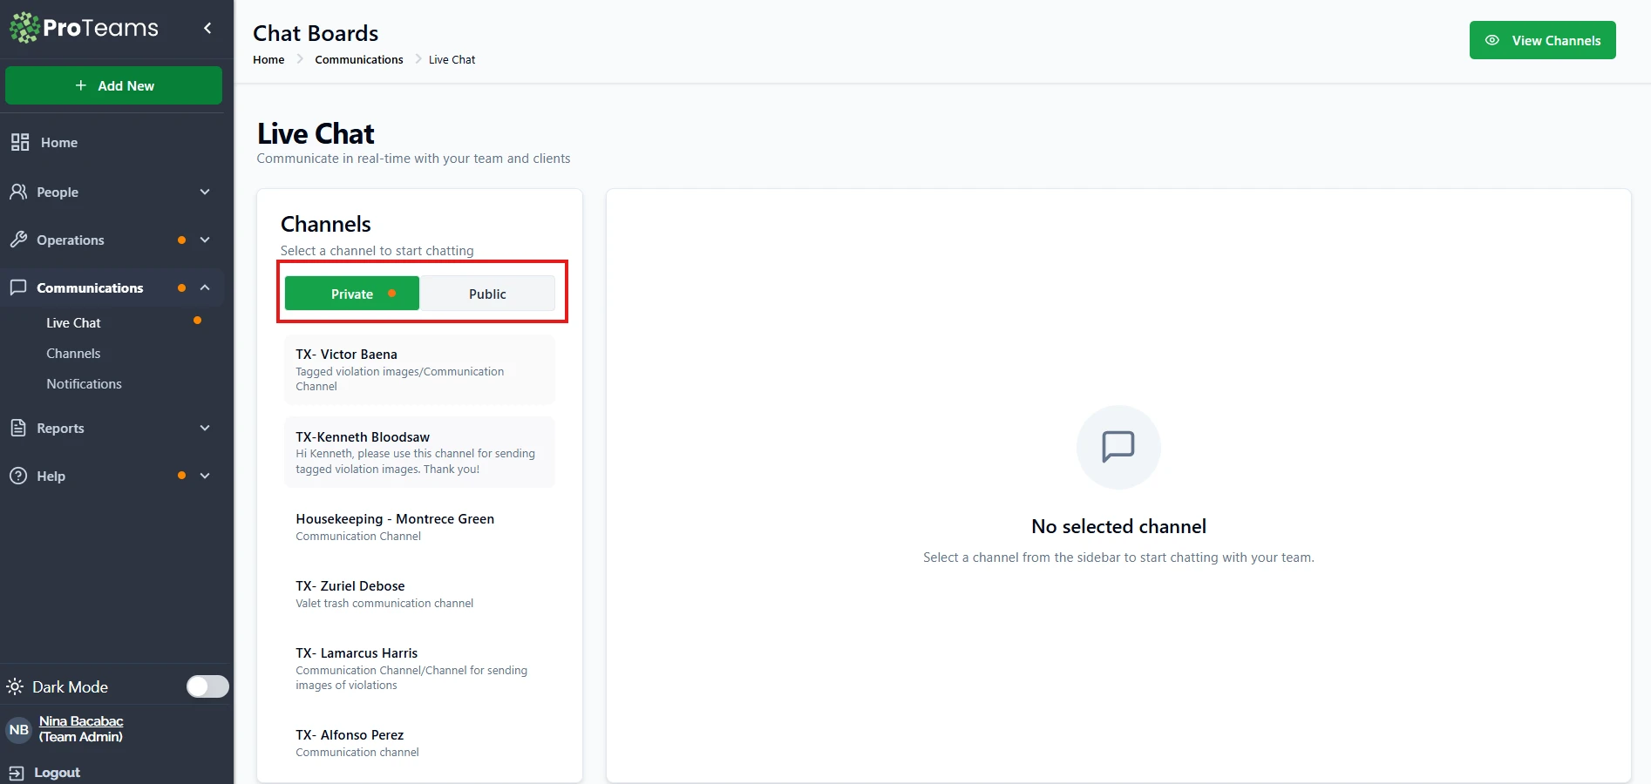Switch to the Private channels toggle
This screenshot has height=784, width=1651.
[352, 294]
